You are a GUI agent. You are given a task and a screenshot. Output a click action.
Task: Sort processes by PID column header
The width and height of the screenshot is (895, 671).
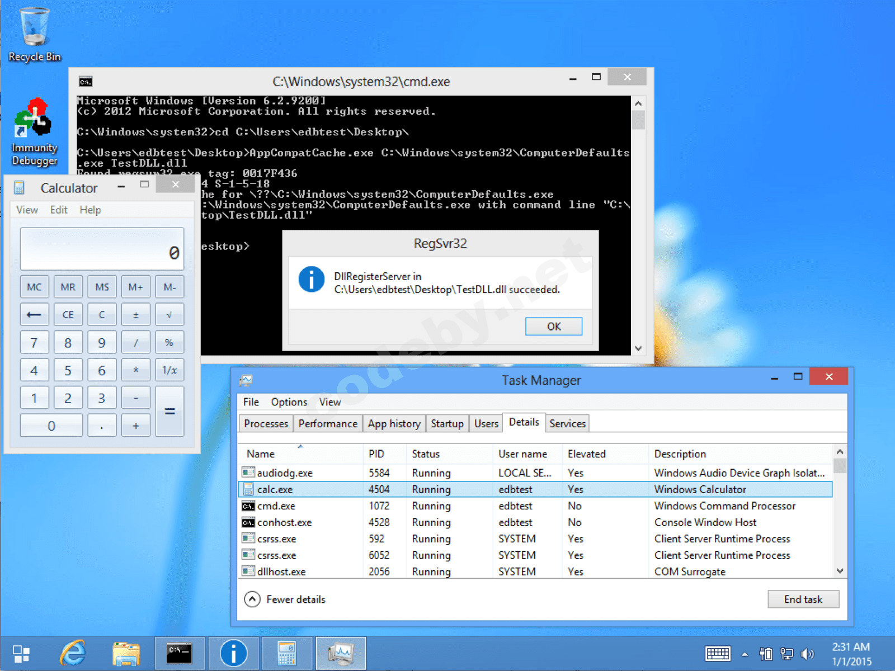(x=376, y=454)
